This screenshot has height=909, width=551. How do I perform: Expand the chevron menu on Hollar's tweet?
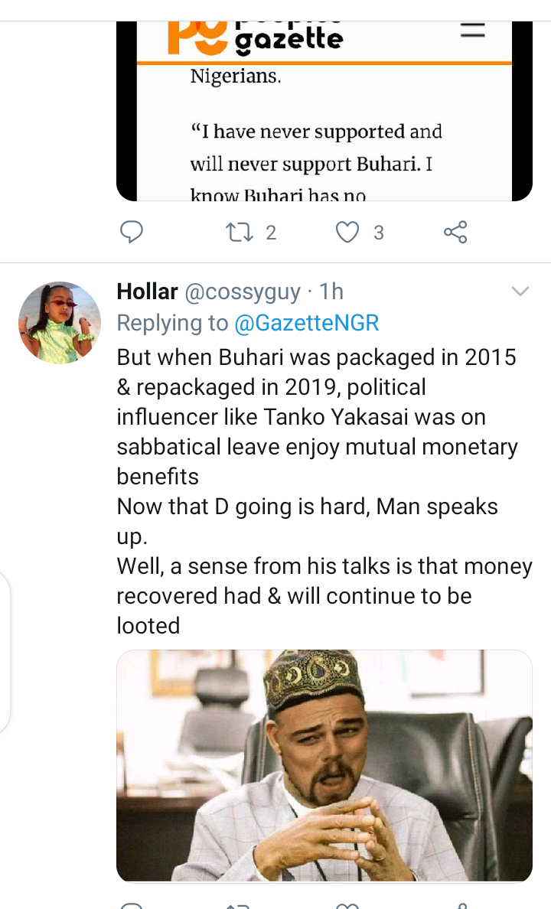[520, 291]
